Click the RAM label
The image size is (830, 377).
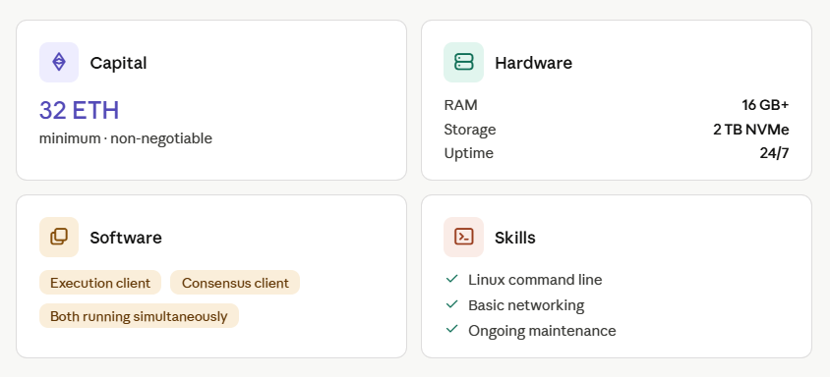click(460, 105)
